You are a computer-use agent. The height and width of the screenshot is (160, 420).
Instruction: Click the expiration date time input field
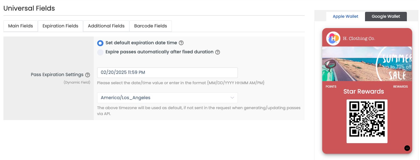pos(167,72)
